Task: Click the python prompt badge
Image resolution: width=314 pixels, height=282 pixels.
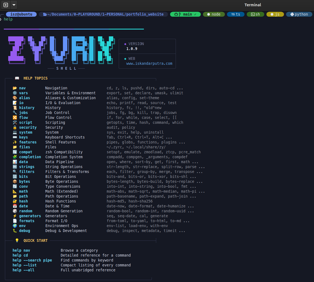Action: point(299,14)
